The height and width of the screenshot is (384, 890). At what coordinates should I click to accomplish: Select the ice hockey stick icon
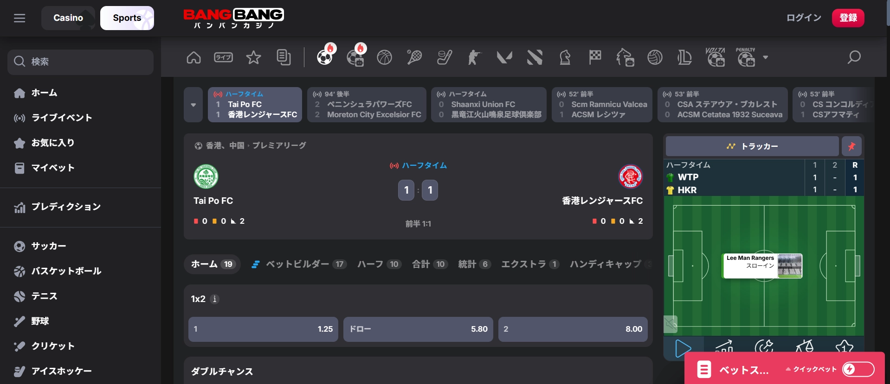(445, 57)
